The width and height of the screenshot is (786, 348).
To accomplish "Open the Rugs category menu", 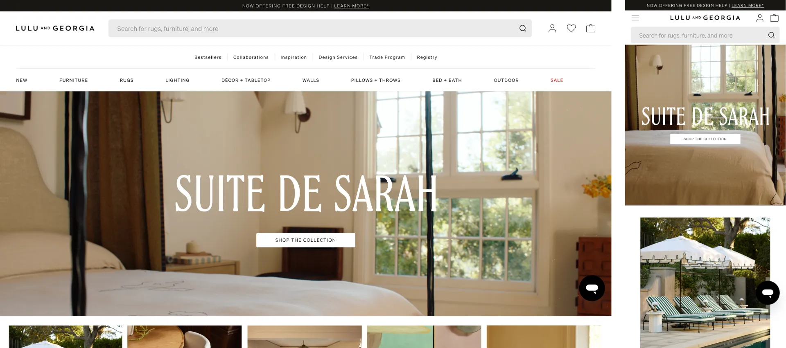I will pos(126,81).
